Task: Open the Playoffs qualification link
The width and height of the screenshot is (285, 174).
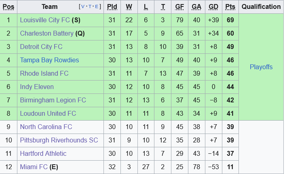Action: coord(261,67)
